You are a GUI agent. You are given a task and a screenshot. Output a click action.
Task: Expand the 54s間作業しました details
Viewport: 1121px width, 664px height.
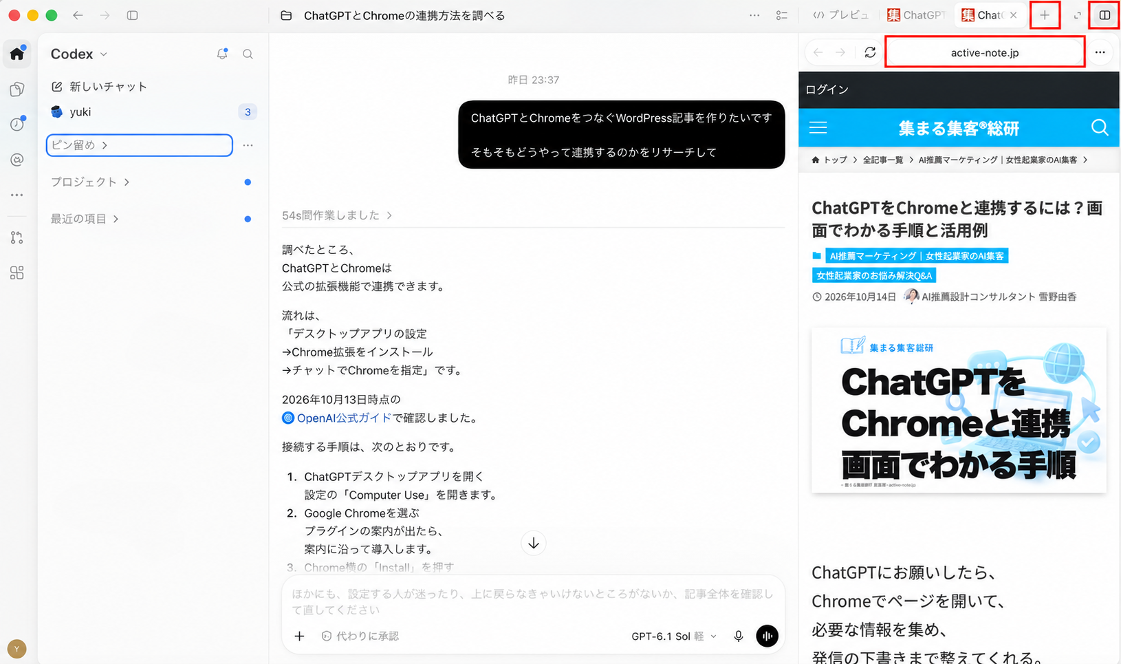337,215
